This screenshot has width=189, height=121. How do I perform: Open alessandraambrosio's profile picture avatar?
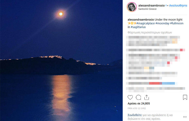132,7
